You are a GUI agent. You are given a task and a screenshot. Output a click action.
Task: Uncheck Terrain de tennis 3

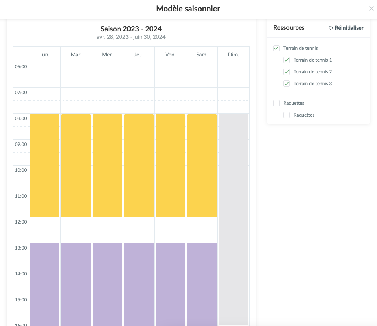(287, 84)
